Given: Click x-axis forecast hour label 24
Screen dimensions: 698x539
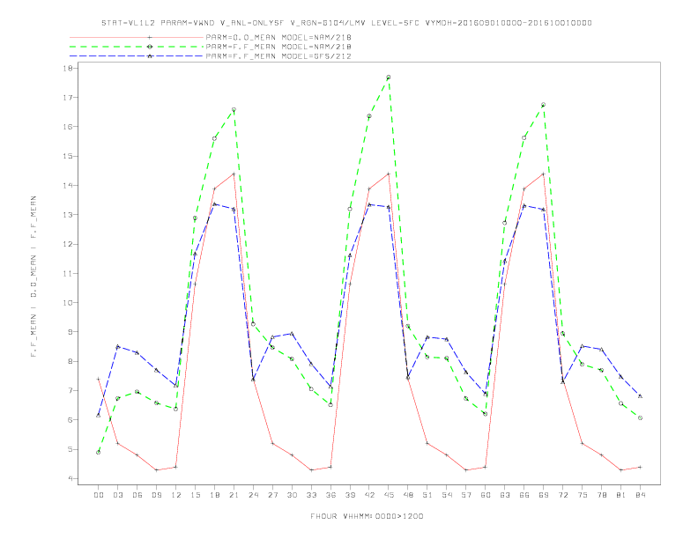Looking at the screenshot, I should pos(253,495).
